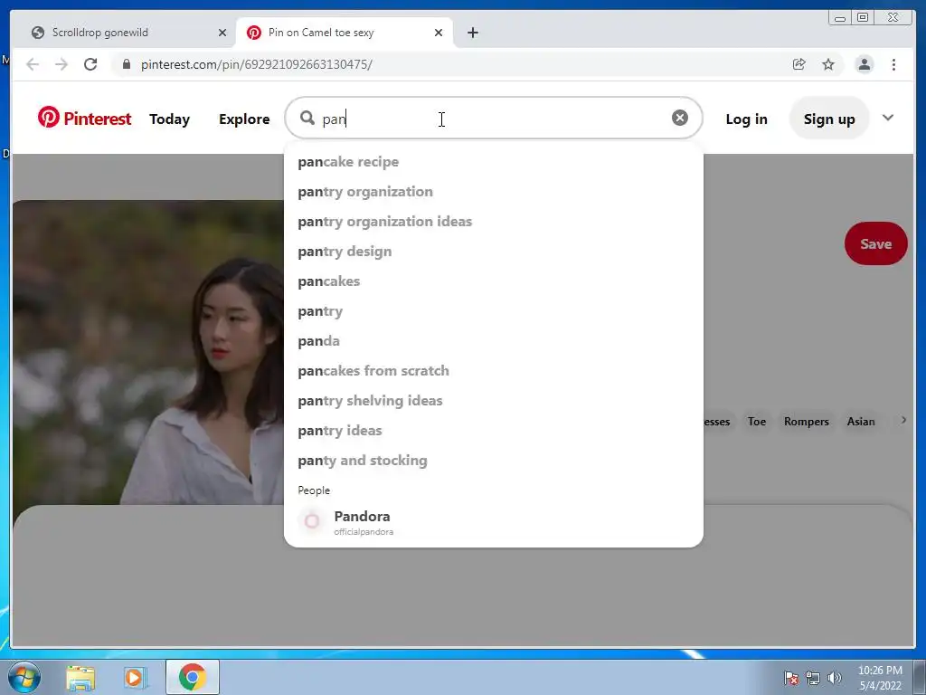Screen dimensions: 926x695
Task: Open Pandora profile avatar
Action: 312,521
